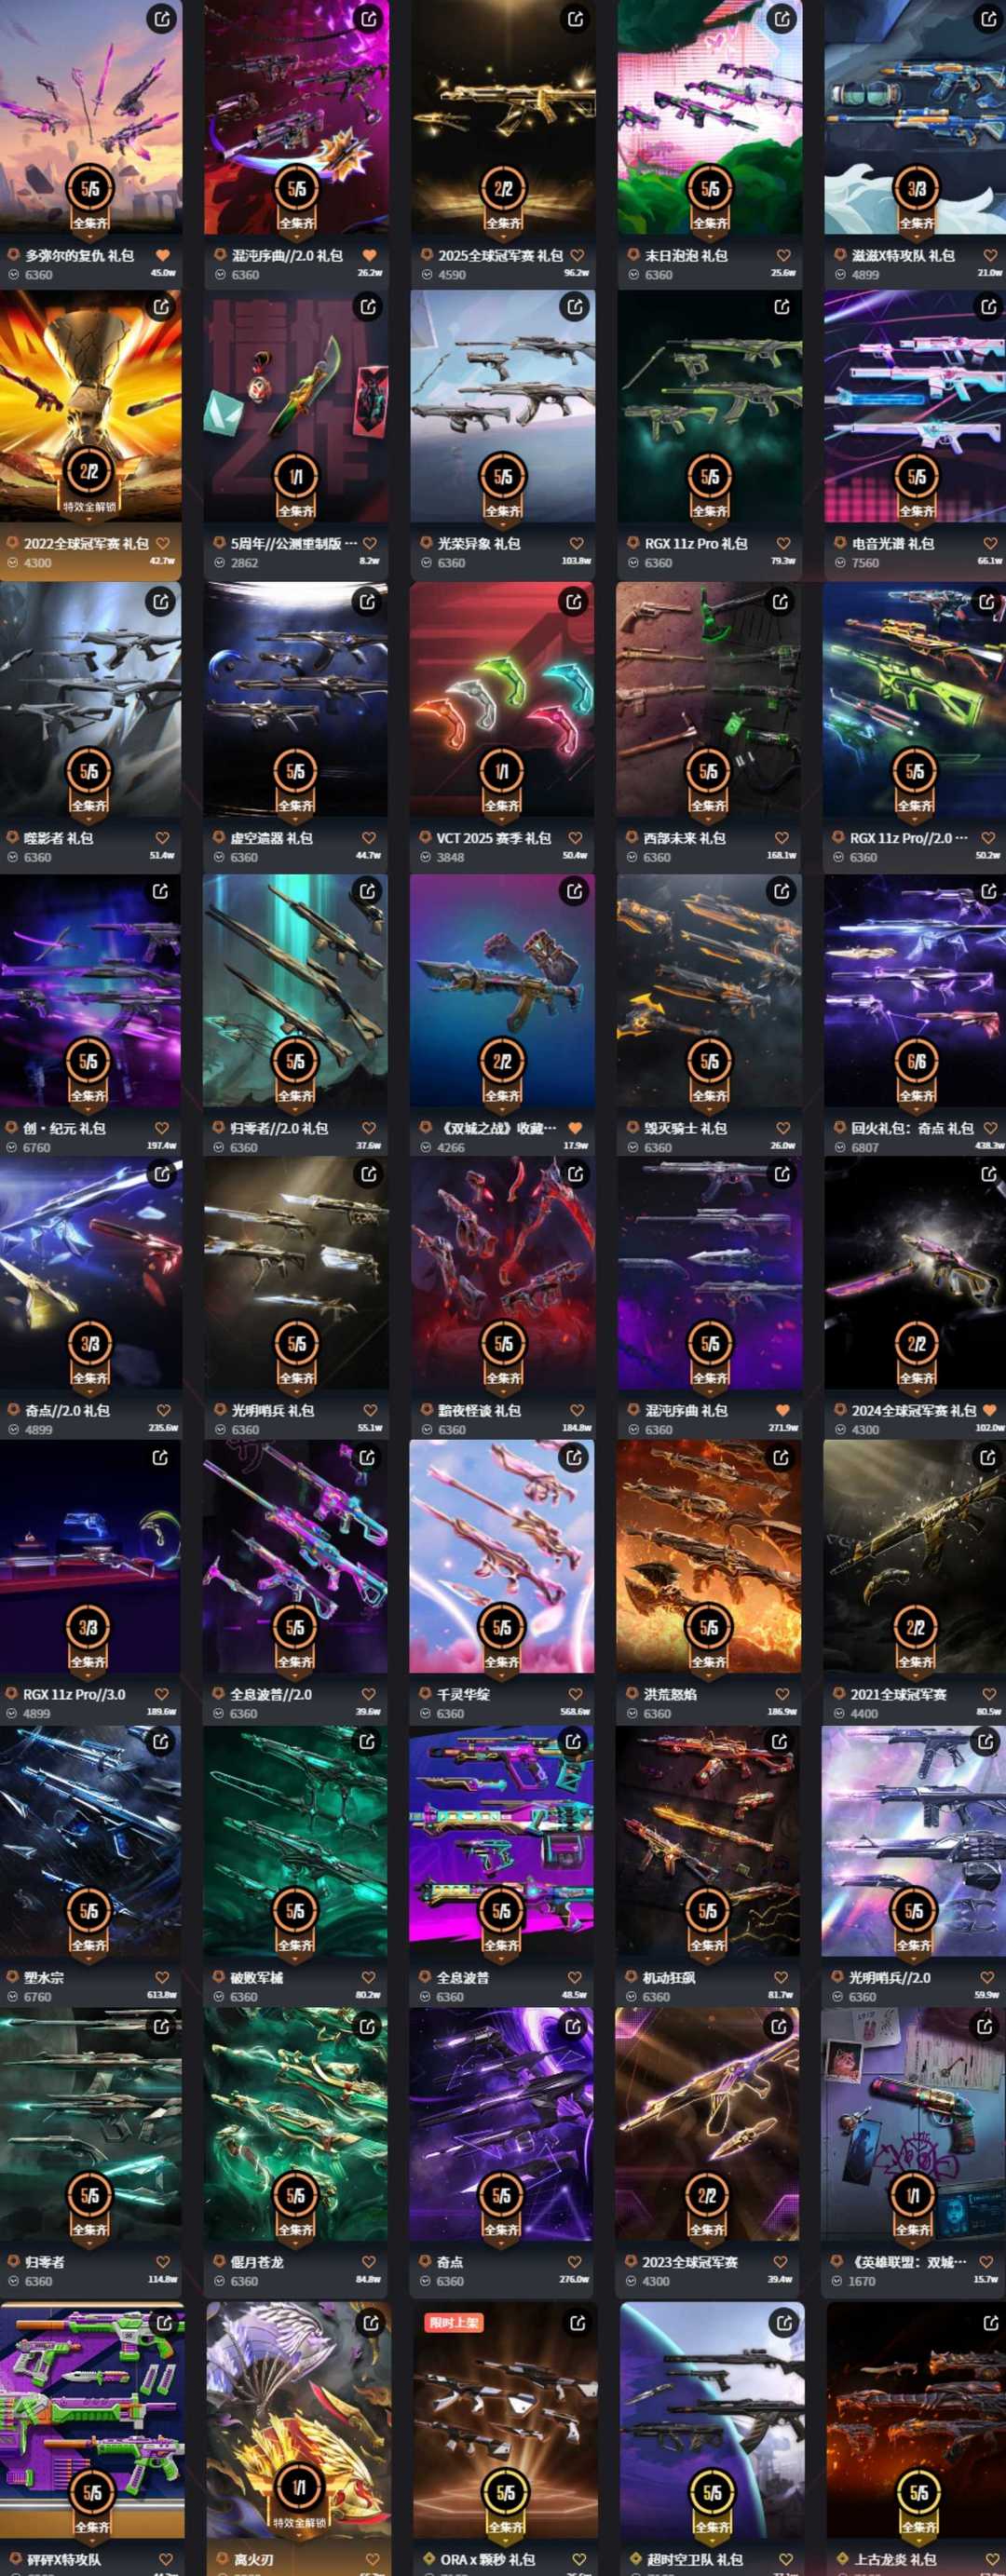Click share icon on 偃月苍龙 card
The width and height of the screenshot is (1006, 2576).
tap(368, 2026)
